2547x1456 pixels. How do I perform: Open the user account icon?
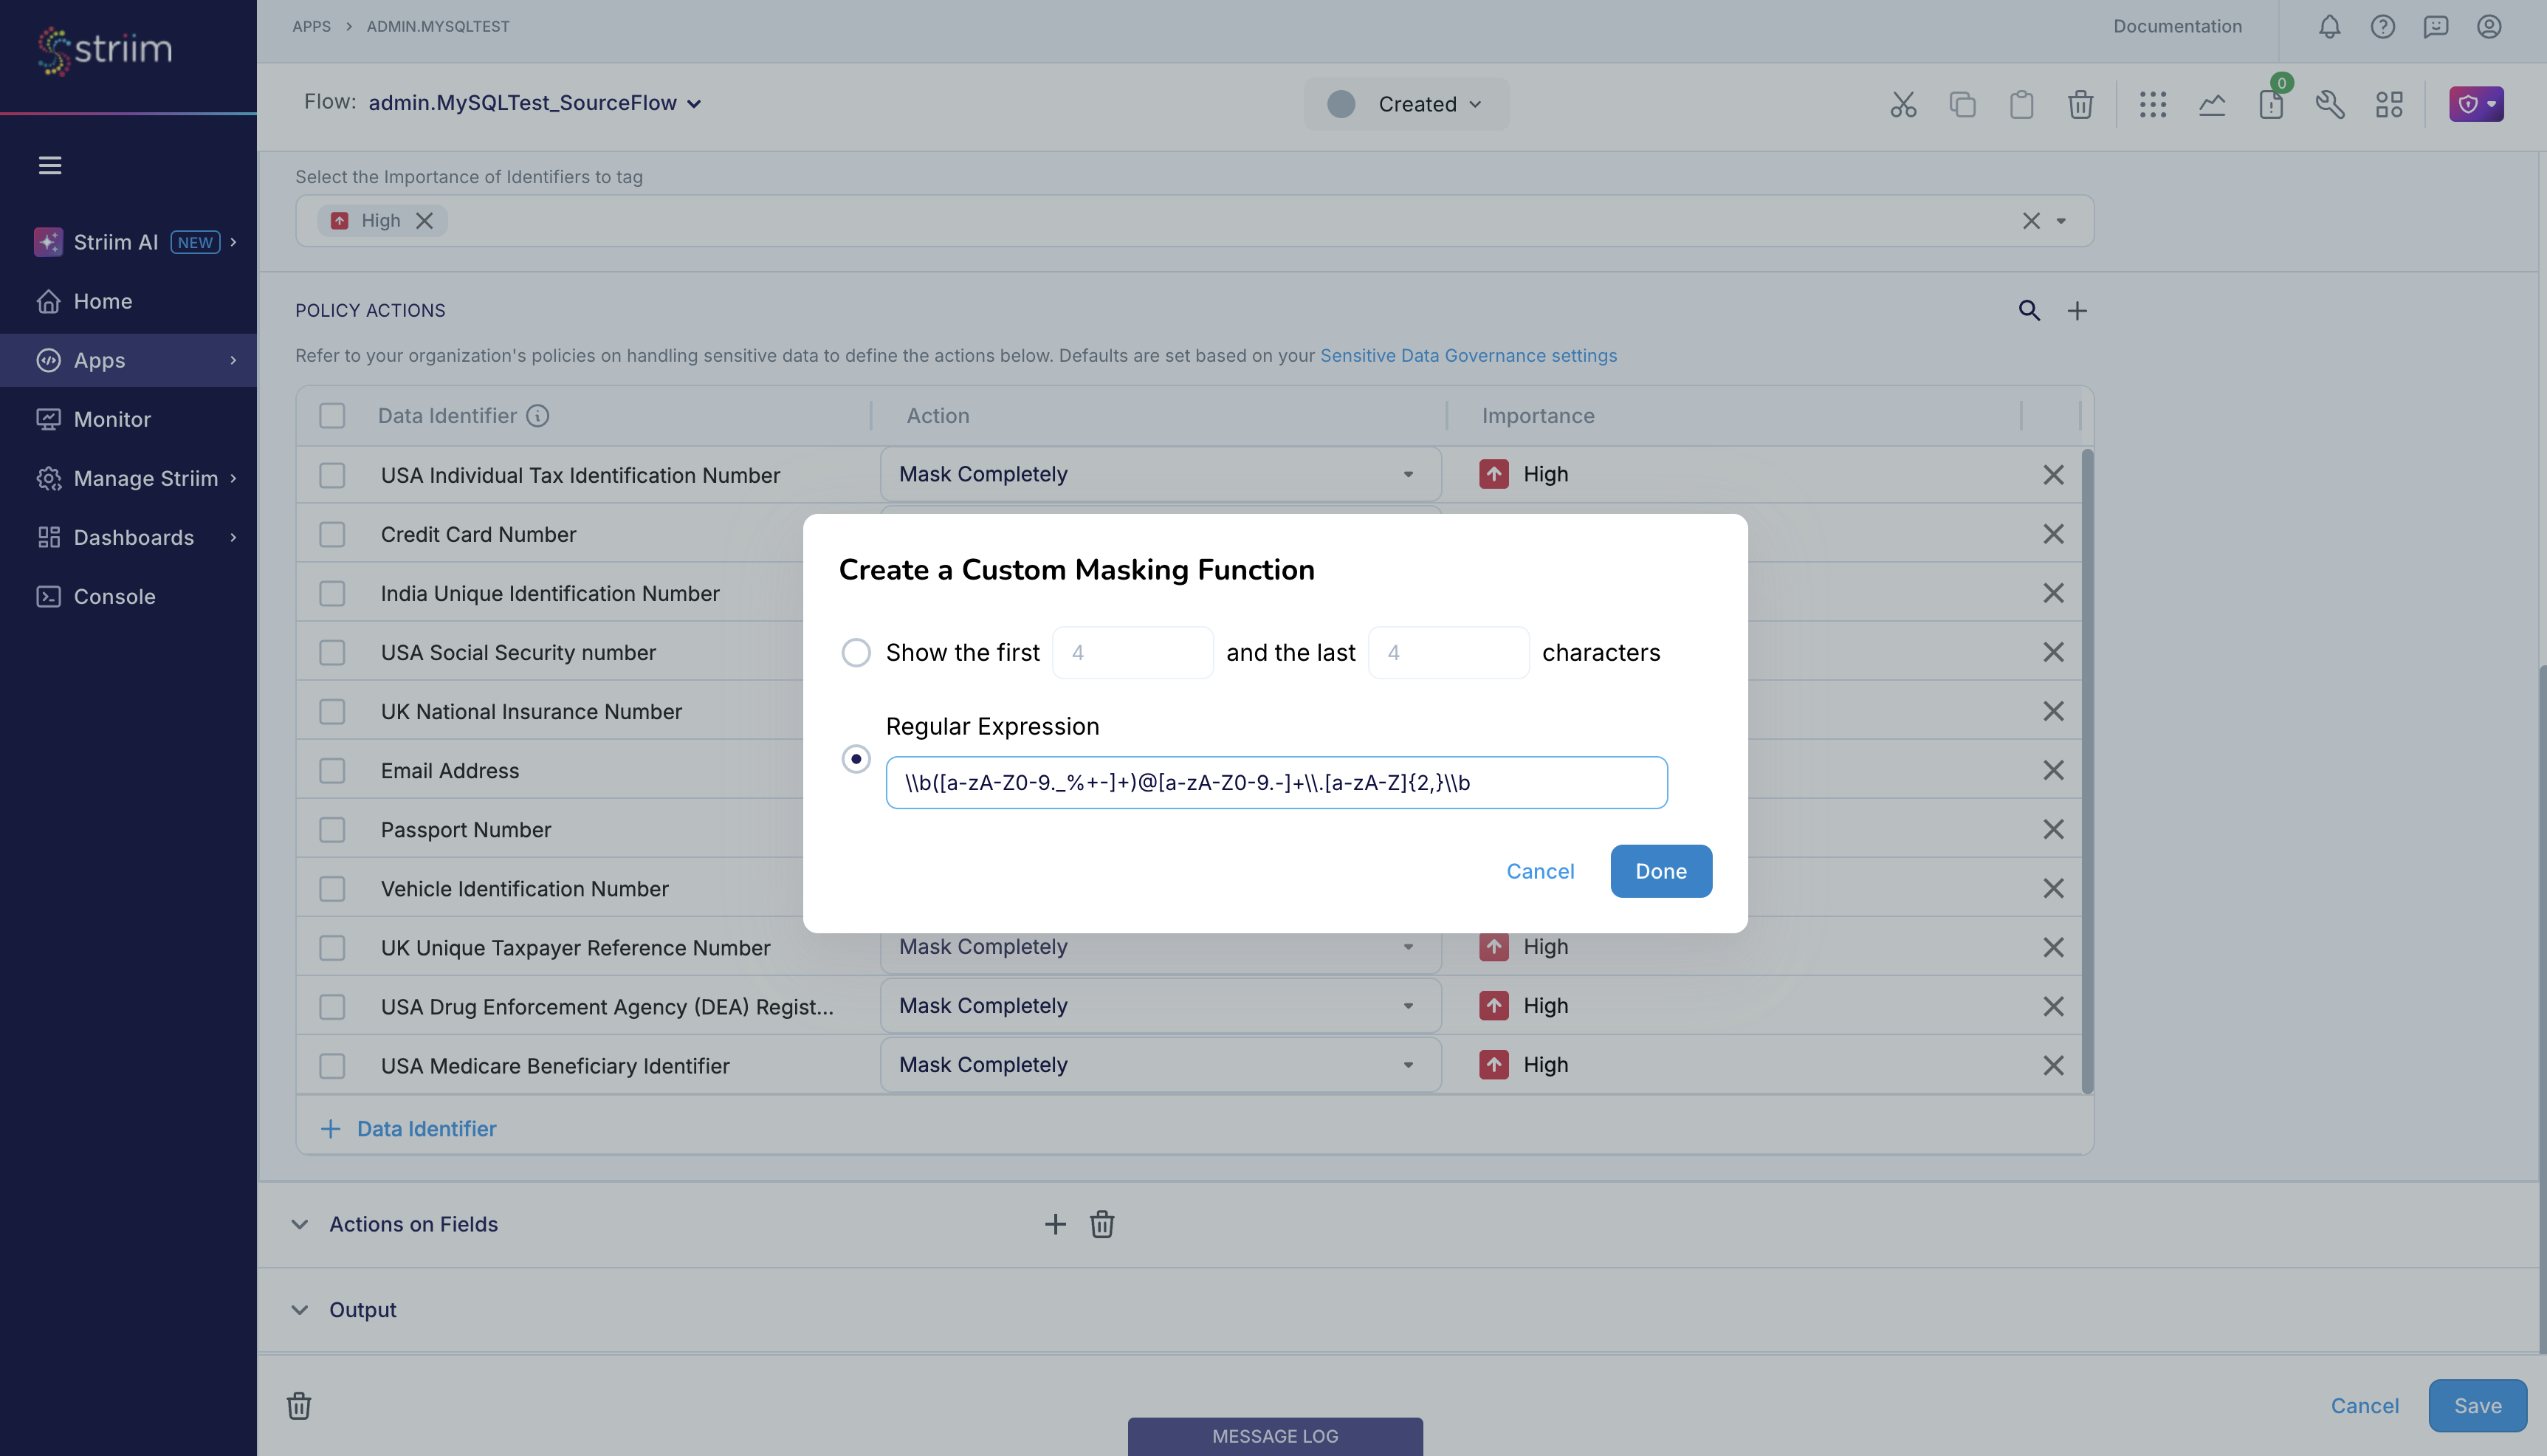point(2489,27)
